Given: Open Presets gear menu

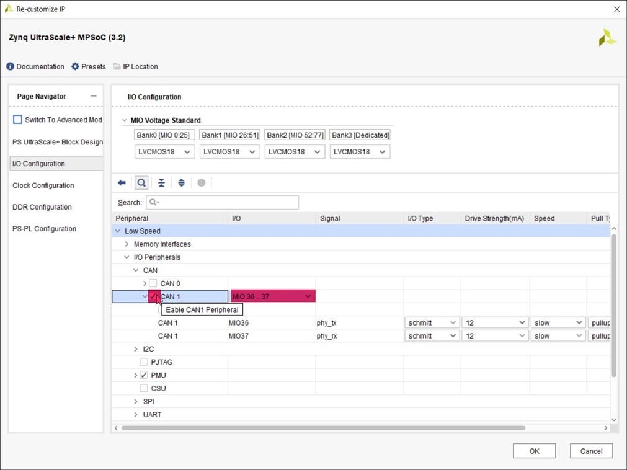Looking at the screenshot, I should pyautogui.click(x=75, y=66).
